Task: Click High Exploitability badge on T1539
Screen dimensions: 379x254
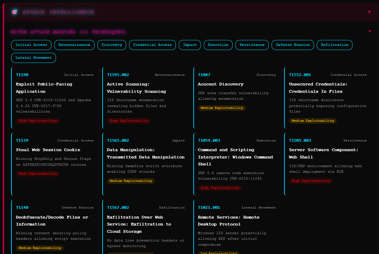Action: click(38, 173)
